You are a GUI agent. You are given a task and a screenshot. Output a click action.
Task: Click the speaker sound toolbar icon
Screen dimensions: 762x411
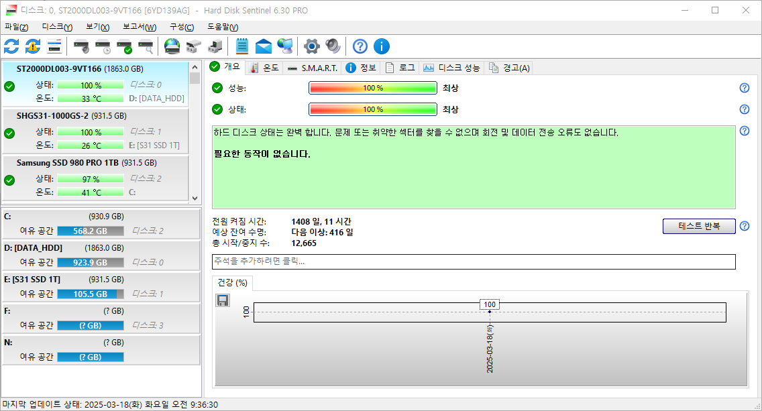333,47
